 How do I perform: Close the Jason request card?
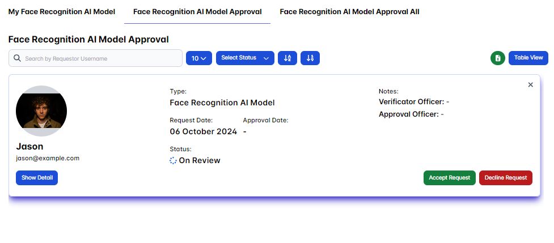click(531, 85)
